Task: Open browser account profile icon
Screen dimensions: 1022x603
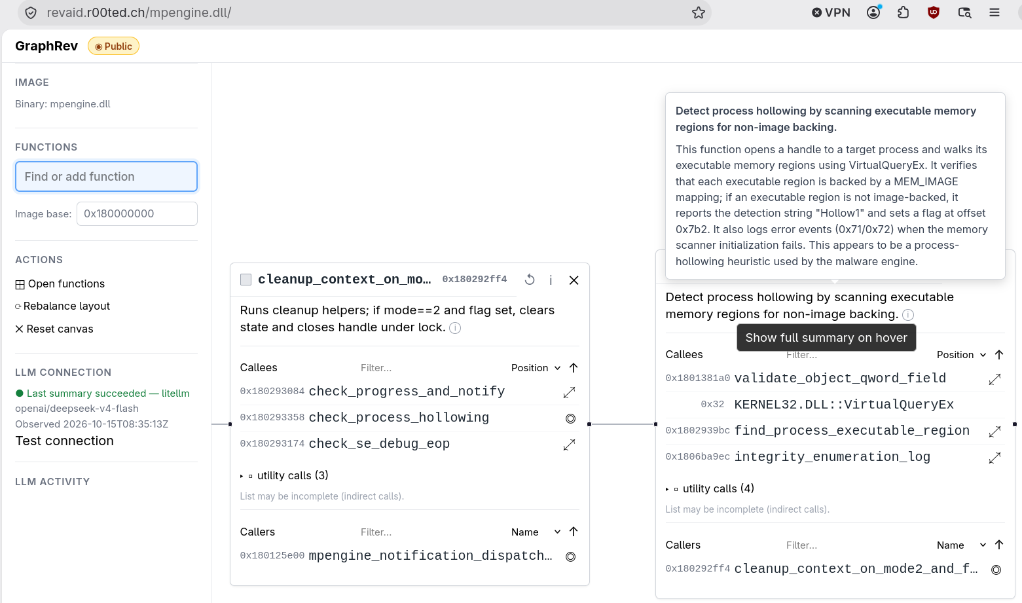Action: (873, 12)
